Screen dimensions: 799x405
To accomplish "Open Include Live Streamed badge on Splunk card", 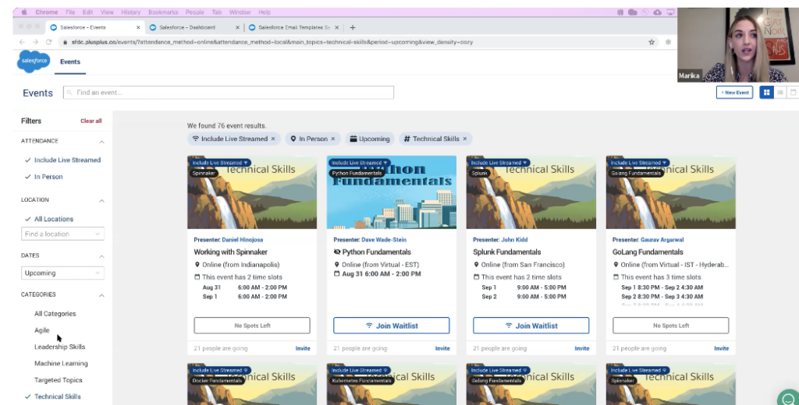I will tap(499, 163).
